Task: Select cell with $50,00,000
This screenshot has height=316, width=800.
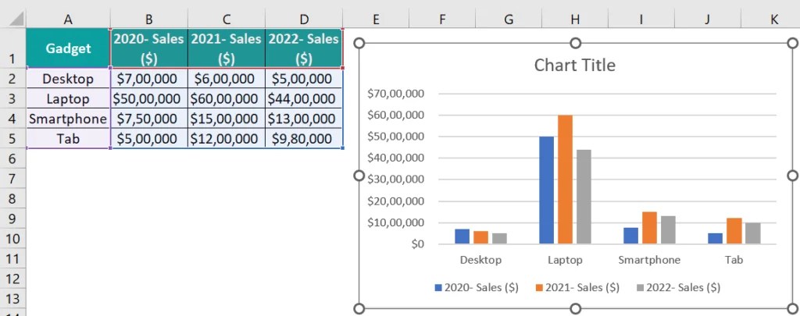Action: [149, 98]
